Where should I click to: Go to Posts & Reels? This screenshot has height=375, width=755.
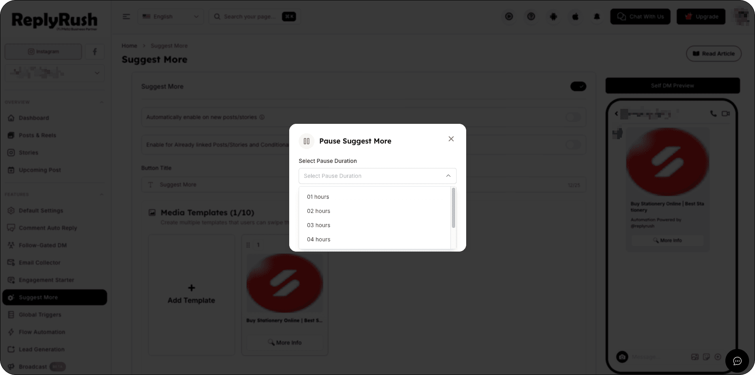coord(55,135)
